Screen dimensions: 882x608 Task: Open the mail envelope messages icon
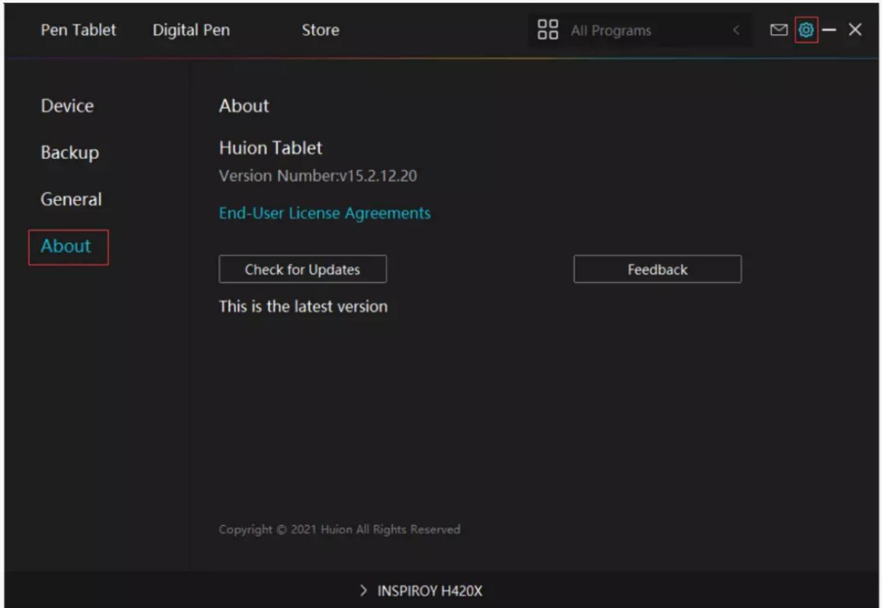778,30
